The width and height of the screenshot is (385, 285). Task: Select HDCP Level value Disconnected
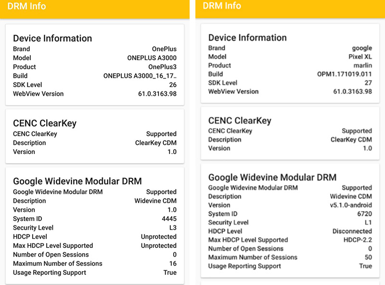(x=352, y=231)
